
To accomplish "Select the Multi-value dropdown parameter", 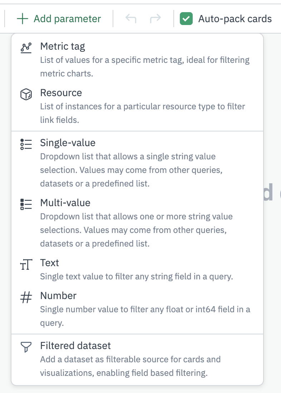I will 65,203.
